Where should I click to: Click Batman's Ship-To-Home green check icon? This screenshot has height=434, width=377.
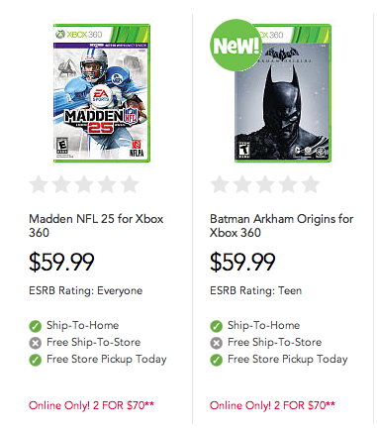click(217, 326)
